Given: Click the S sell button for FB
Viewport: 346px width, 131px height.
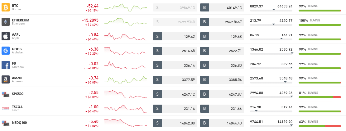Looking at the screenshot, I should coord(157,65).
